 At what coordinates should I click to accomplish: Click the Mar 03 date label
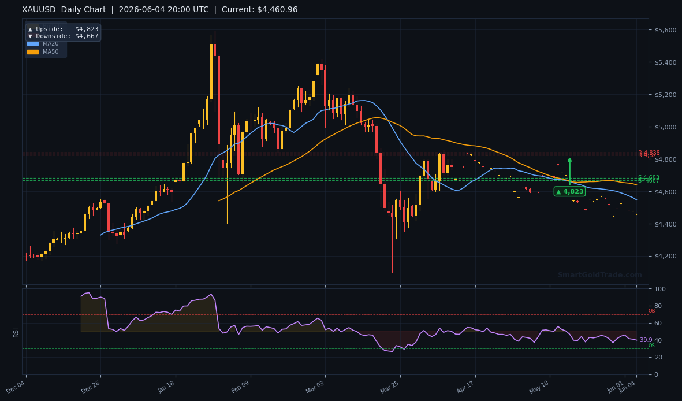[x=315, y=387]
